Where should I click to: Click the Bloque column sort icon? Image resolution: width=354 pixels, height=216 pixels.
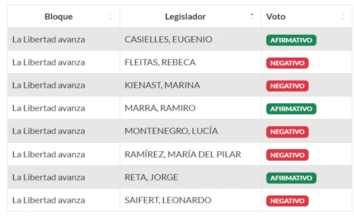point(111,16)
